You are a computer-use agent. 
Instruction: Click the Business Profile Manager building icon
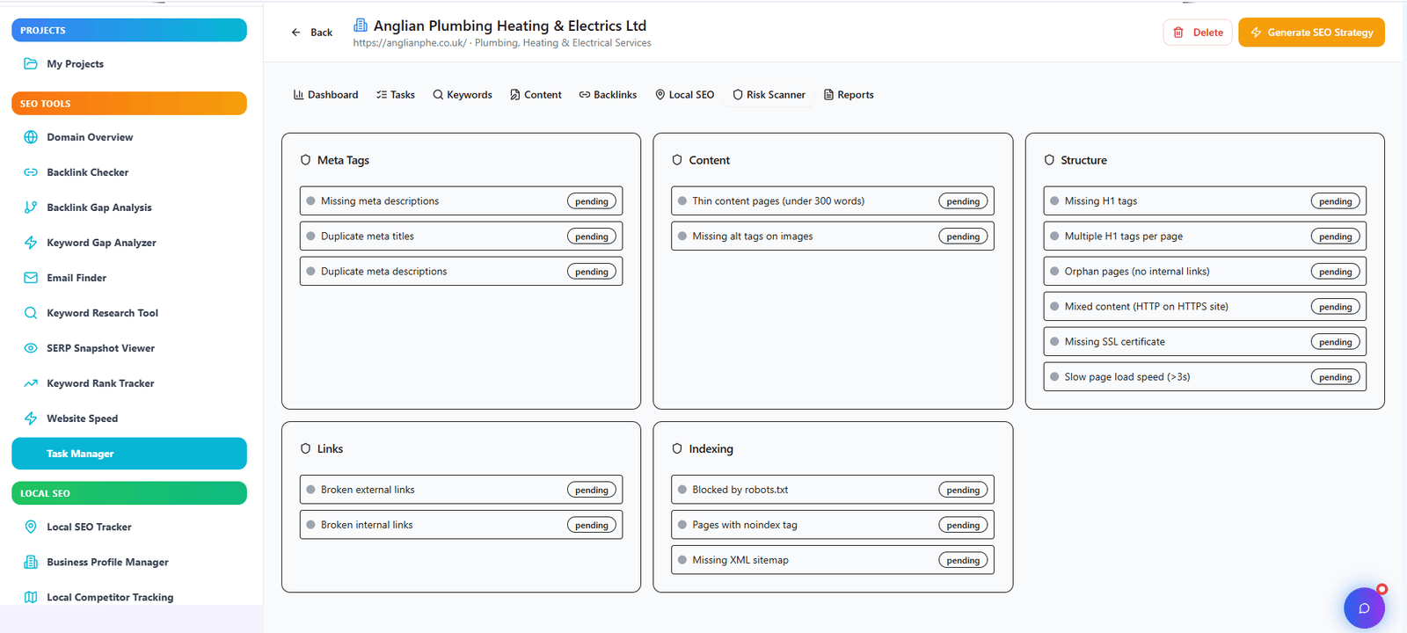(x=31, y=562)
